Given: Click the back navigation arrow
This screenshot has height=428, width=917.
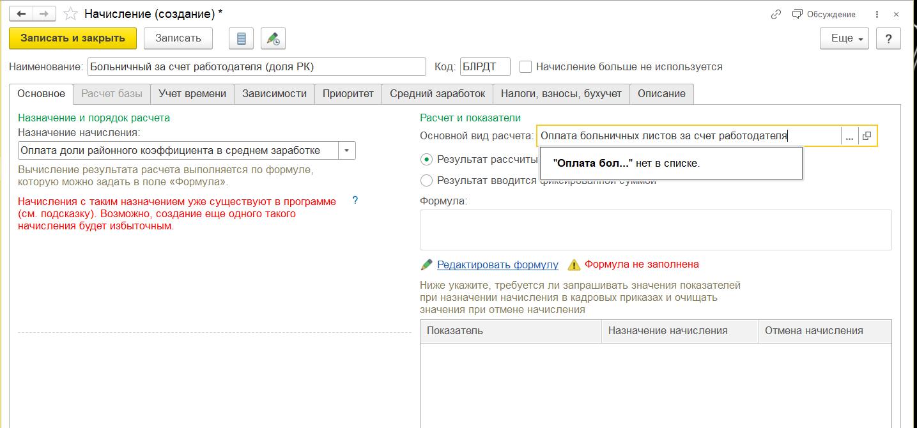Looking at the screenshot, I should pyautogui.click(x=21, y=14).
